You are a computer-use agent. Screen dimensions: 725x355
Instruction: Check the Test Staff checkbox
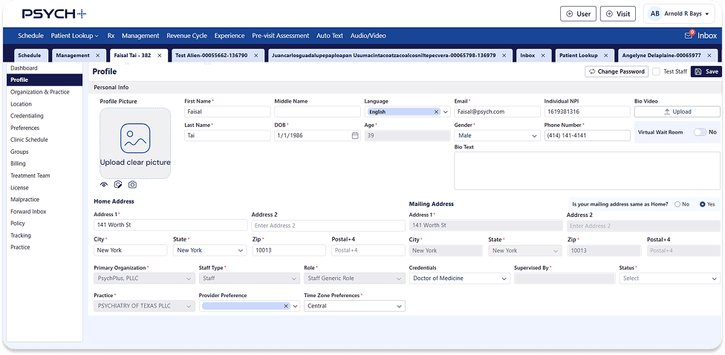point(656,72)
